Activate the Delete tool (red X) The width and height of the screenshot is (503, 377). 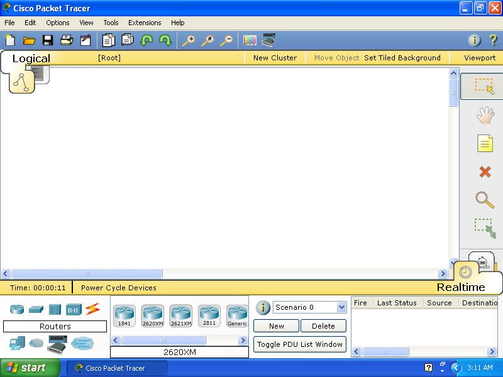[485, 172]
